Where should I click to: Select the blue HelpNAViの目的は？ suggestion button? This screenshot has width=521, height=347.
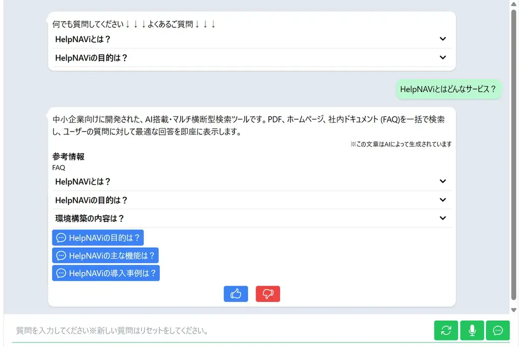point(98,238)
